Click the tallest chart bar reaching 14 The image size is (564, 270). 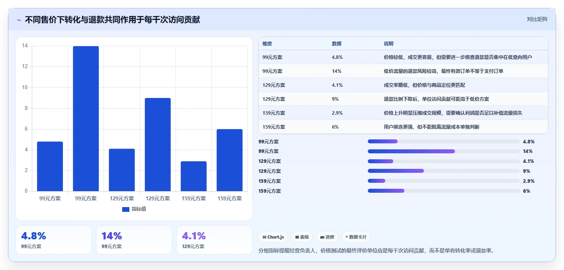86,119
